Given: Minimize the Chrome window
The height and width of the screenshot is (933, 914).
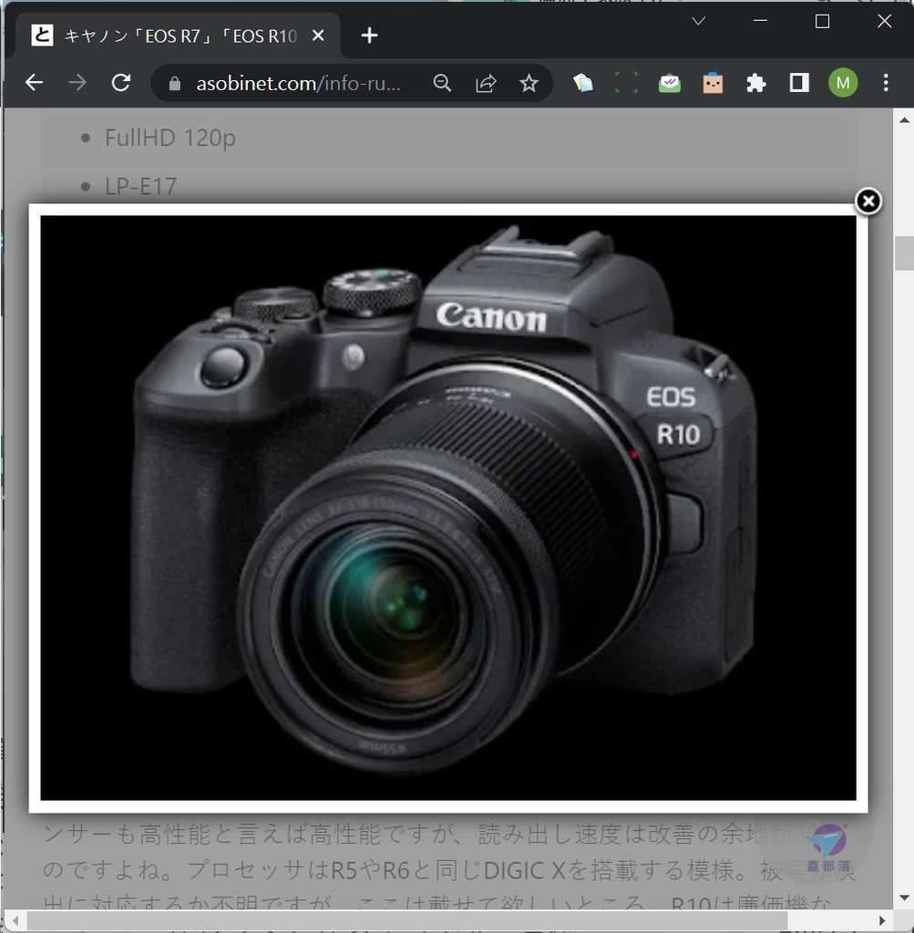Looking at the screenshot, I should (x=760, y=22).
